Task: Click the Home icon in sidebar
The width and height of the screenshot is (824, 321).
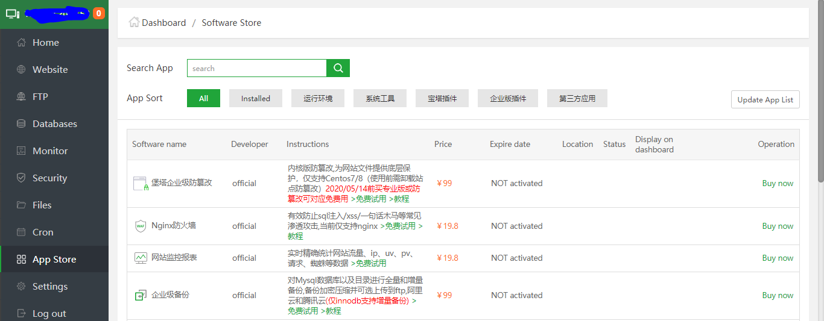Action: click(x=21, y=43)
